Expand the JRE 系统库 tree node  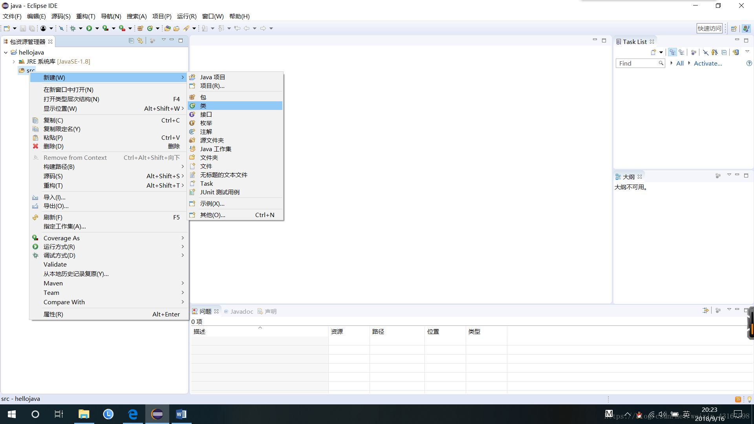14,62
